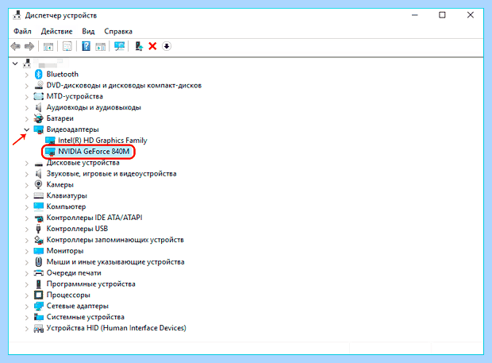
Task: Click the show/hide console tree icon
Action: click(48, 47)
